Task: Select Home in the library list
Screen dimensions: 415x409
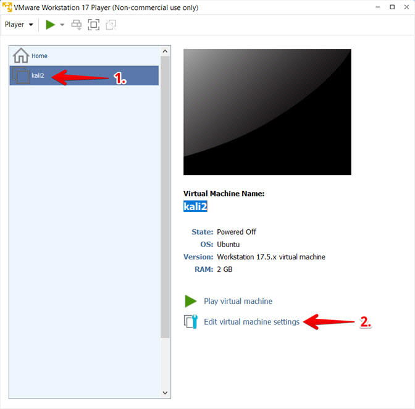Action: pos(84,56)
